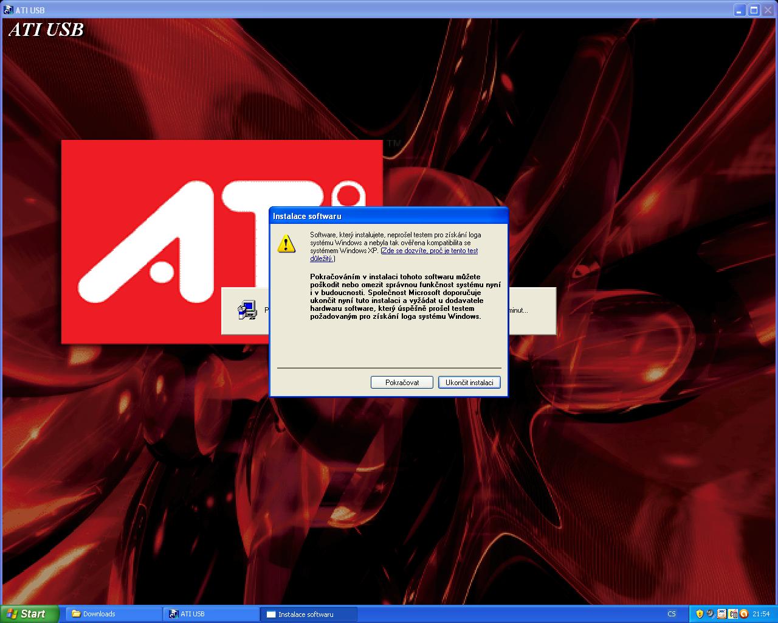The height and width of the screenshot is (623, 778).
Task: Click the red ATI logo image
Action: click(x=222, y=242)
